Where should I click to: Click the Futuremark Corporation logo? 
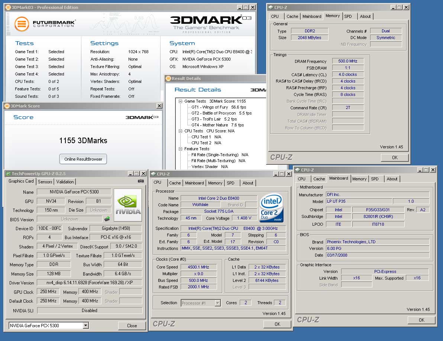[45, 24]
